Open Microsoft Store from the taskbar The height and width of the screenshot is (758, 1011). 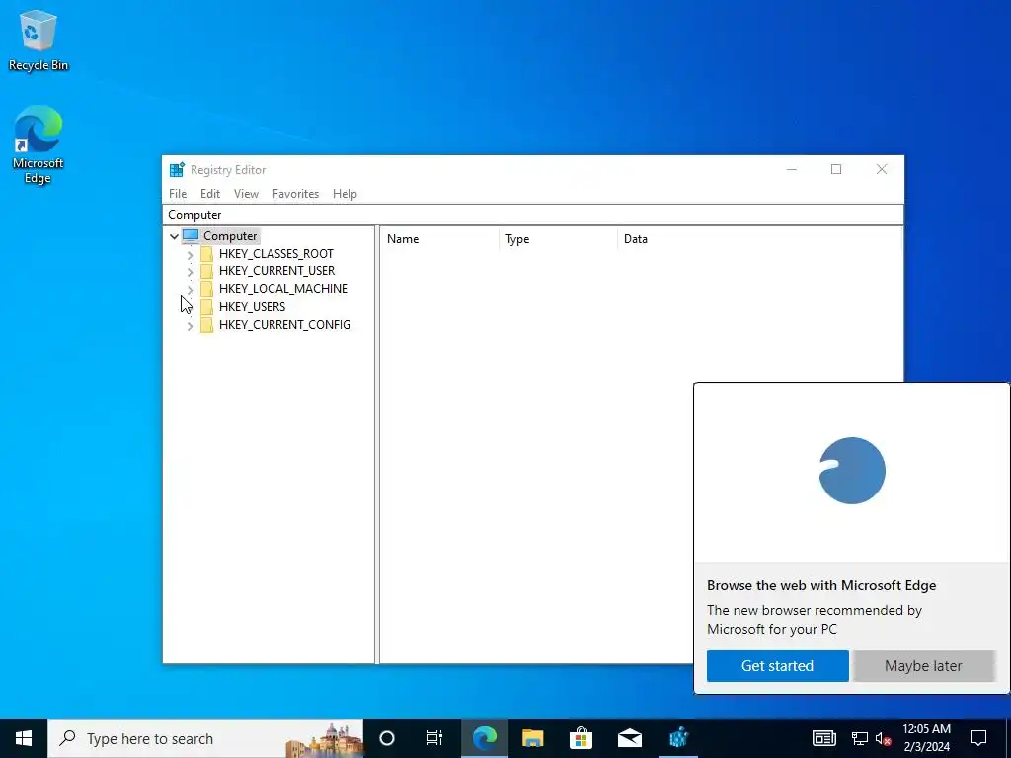[581, 738]
